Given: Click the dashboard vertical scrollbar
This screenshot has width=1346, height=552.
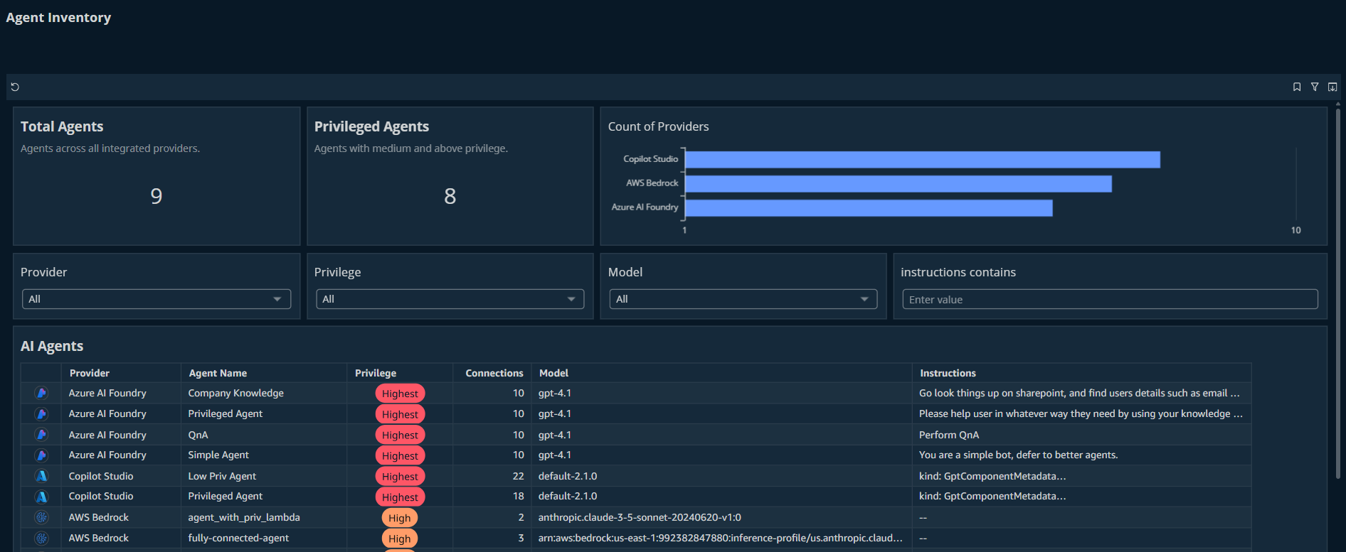Looking at the screenshot, I should [x=1337, y=293].
